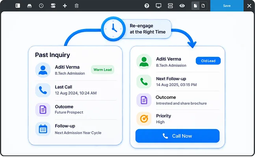Click the Next Follow-up green phone icon
This screenshot has width=255, height=157.
click(x=144, y=82)
